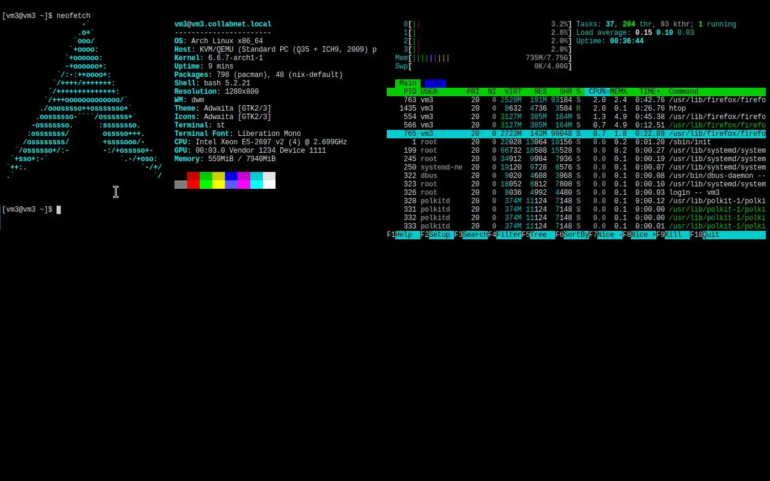
Task: Click the Swp swap meter bar
Action: [x=484, y=66]
